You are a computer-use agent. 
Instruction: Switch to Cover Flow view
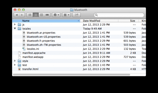(47, 15)
